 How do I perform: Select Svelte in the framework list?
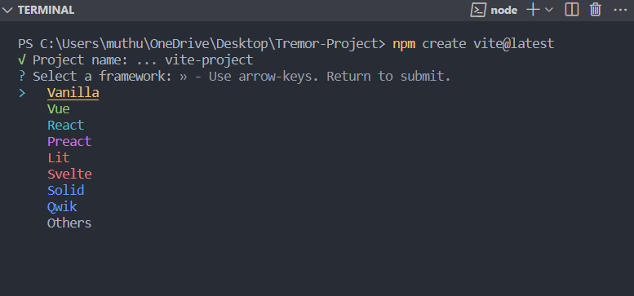69,174
